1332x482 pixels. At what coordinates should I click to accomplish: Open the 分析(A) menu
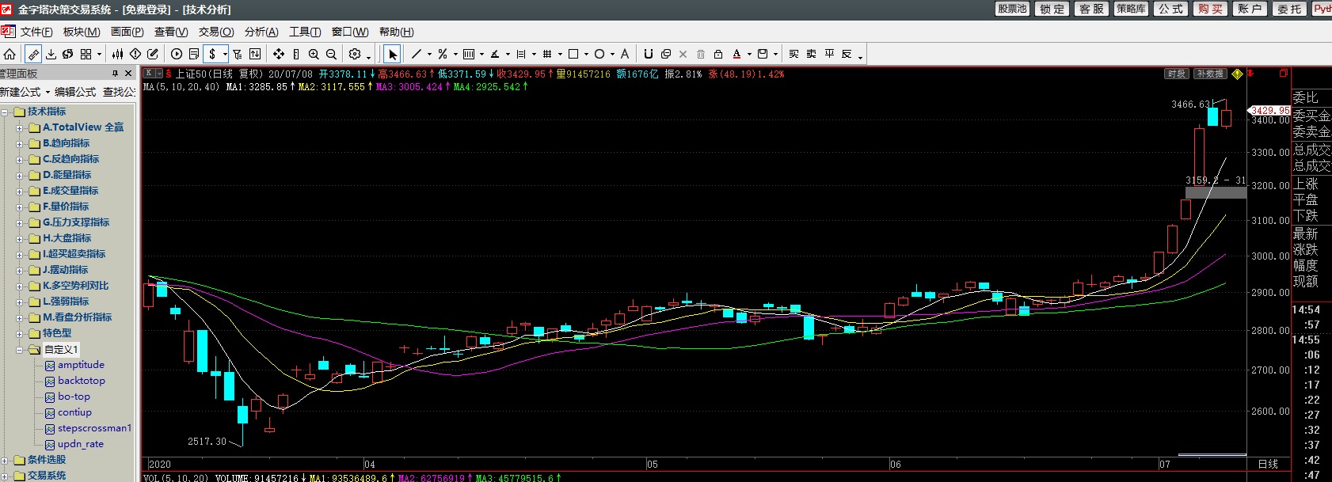pos(261,32)
